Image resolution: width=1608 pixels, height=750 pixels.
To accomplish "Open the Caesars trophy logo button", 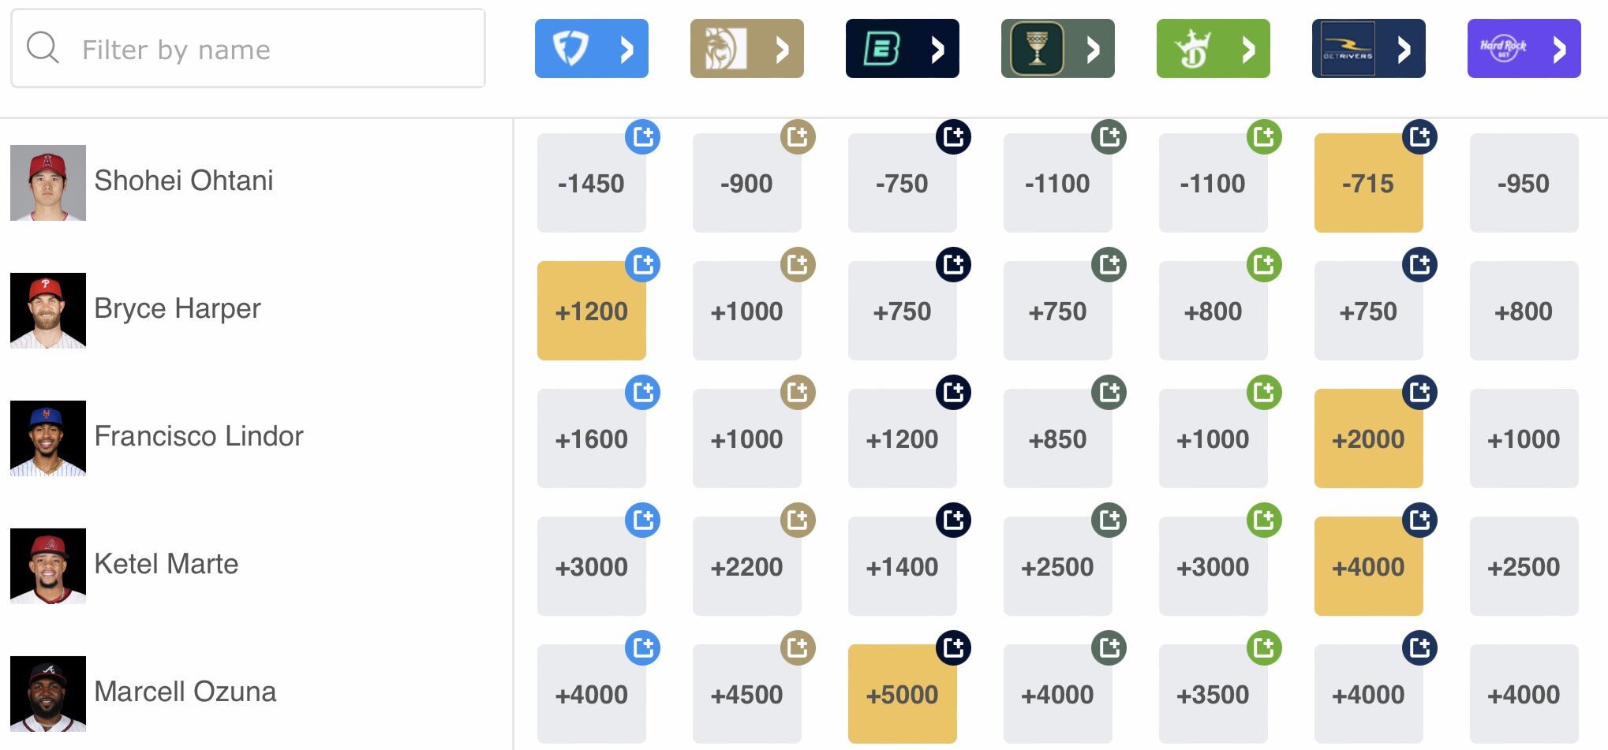I will click(x=1057, y=49).
